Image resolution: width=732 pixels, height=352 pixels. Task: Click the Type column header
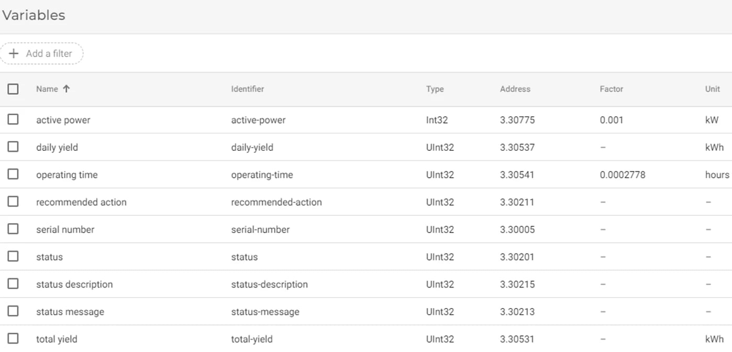[435, 89]
